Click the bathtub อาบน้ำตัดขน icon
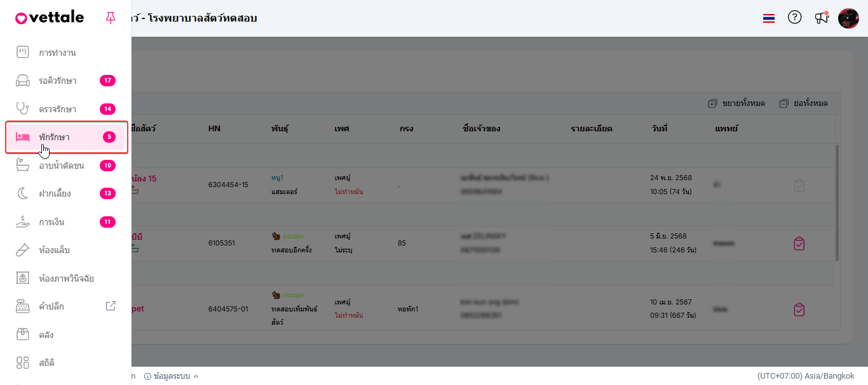Screen dimensions: 868x385 pos(23,166)
